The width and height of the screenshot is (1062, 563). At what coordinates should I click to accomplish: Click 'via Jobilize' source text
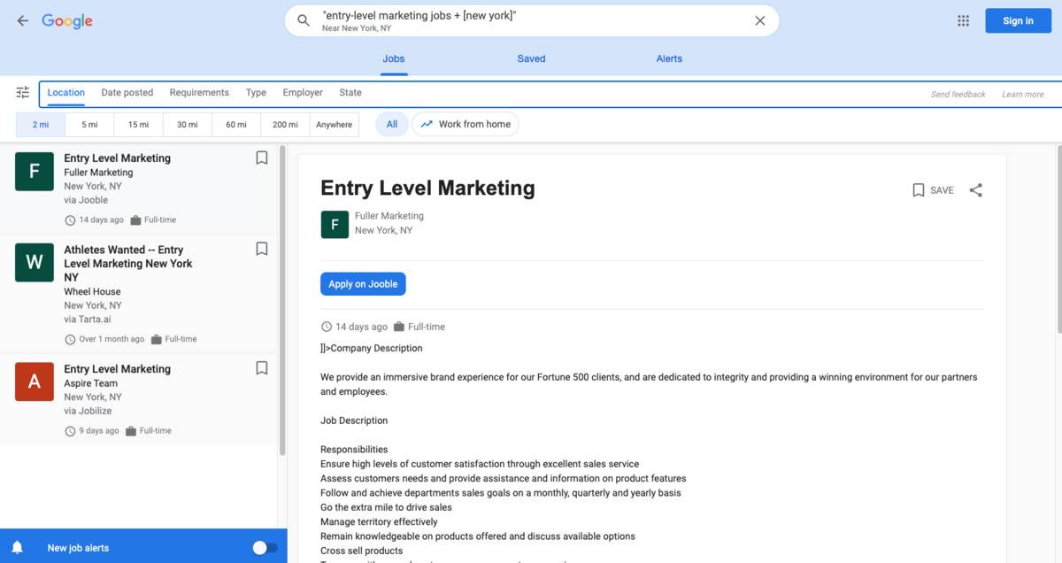tap(88, 411)
